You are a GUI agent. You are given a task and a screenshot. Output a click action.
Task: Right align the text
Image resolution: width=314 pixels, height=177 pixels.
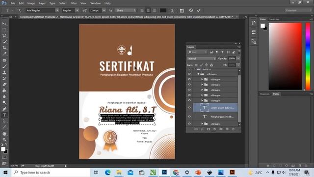coord(154,10)
